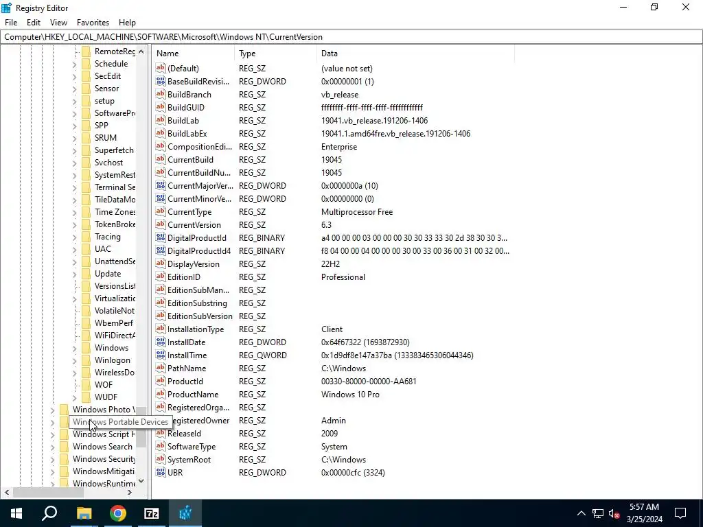Open the Edit menu
703x527 pixels.
[x=34, y=23]
